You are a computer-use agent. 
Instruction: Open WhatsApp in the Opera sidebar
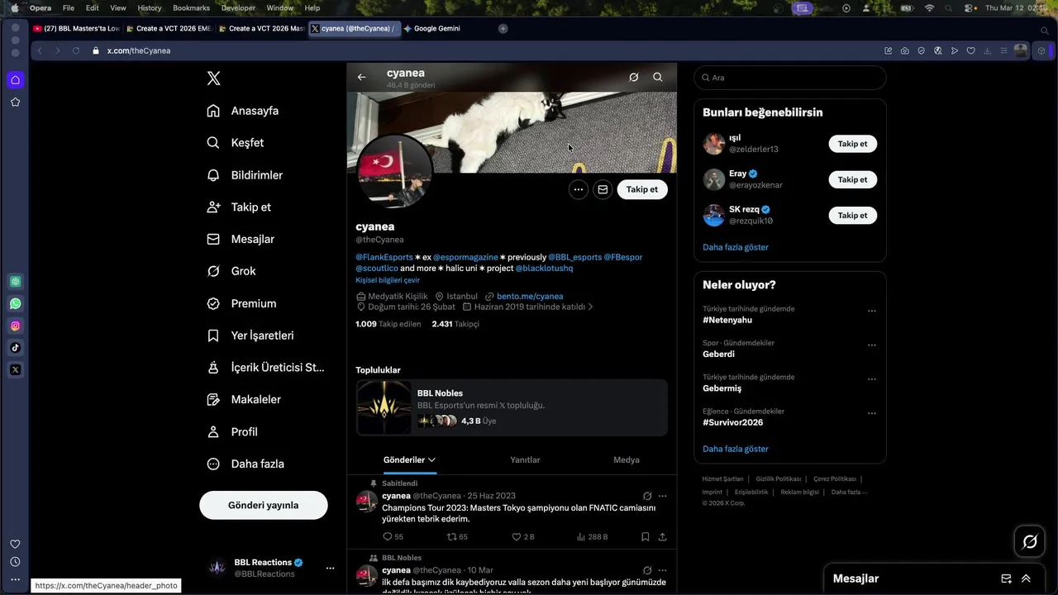click(15, 303)
